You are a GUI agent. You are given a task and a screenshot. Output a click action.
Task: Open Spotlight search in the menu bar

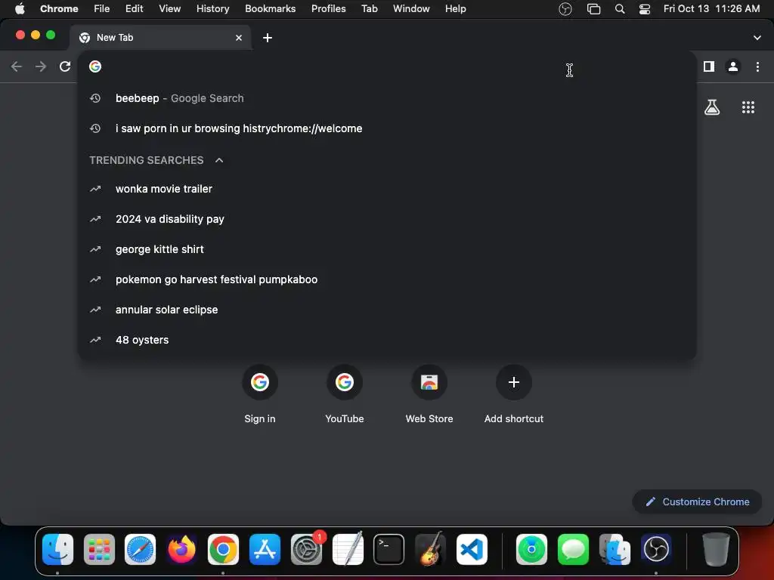tap(620, 9)
